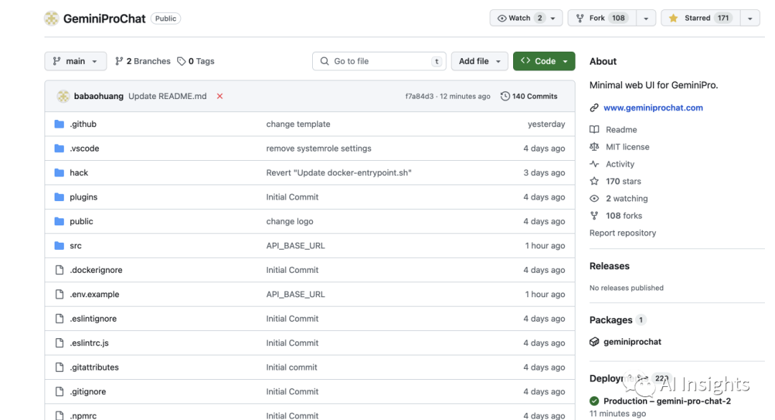Click the link icon beside website URL
This screenshot has width=775, height=420.
(594, 108)
